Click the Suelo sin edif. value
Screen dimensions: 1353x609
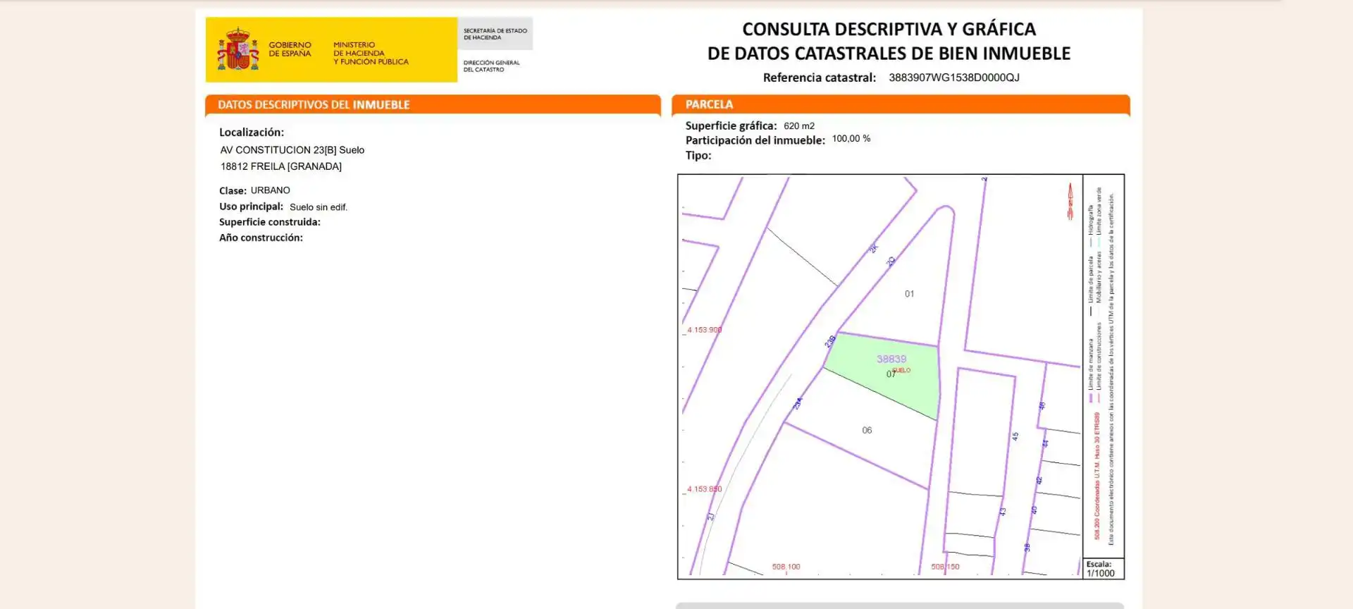click(319, 207)
